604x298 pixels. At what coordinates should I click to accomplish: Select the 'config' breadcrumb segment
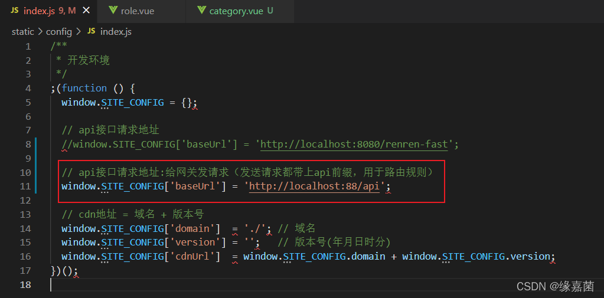point(59,32)
